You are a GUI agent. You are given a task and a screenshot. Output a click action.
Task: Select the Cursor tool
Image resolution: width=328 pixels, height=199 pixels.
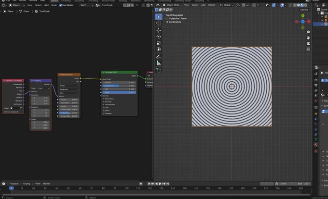point(159,23)
